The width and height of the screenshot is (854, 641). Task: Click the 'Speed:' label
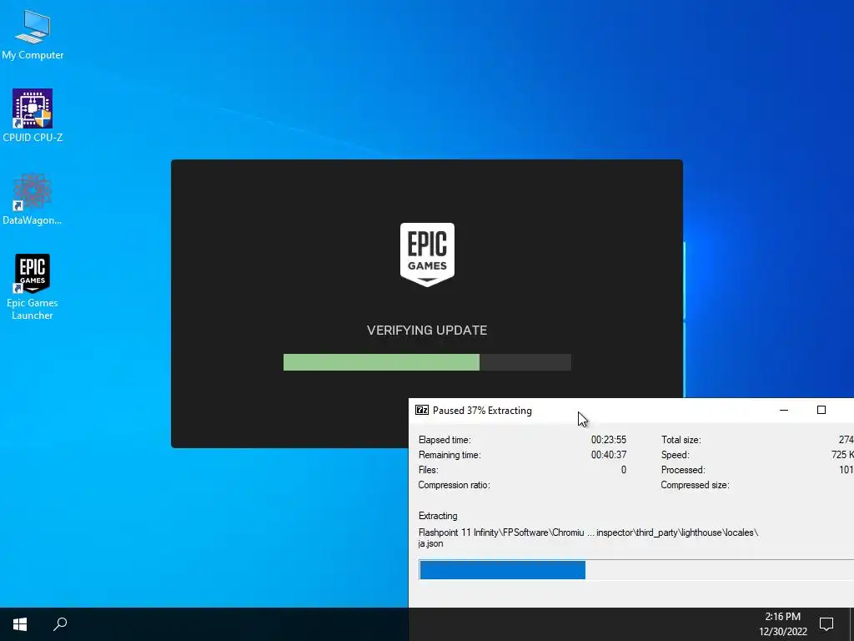pyautogui.click(x=675, y=455)
